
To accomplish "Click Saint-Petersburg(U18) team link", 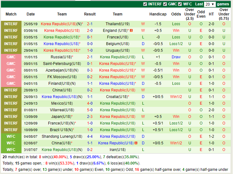I will tap(62, 64).
